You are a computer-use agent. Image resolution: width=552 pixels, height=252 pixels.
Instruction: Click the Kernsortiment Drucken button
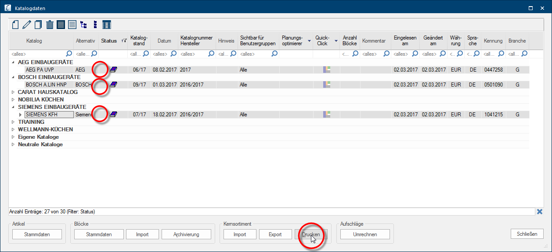coord(311,234)
